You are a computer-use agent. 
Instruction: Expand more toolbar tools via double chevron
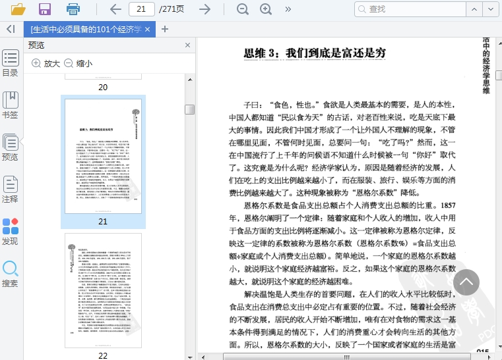point(288,9)
